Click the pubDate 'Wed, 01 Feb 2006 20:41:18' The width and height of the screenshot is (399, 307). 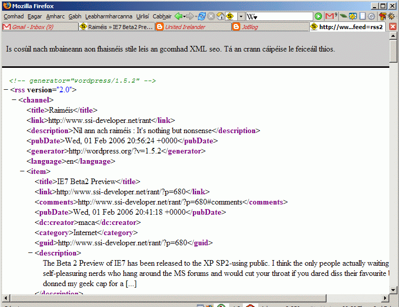pos(117,212)
